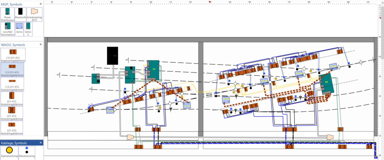Select the LocoNet Termination symbol
Viewport: 384px width, 160px height.
pos(7,28)
